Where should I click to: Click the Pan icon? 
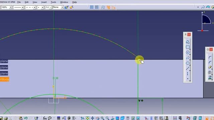coord(92,118)
